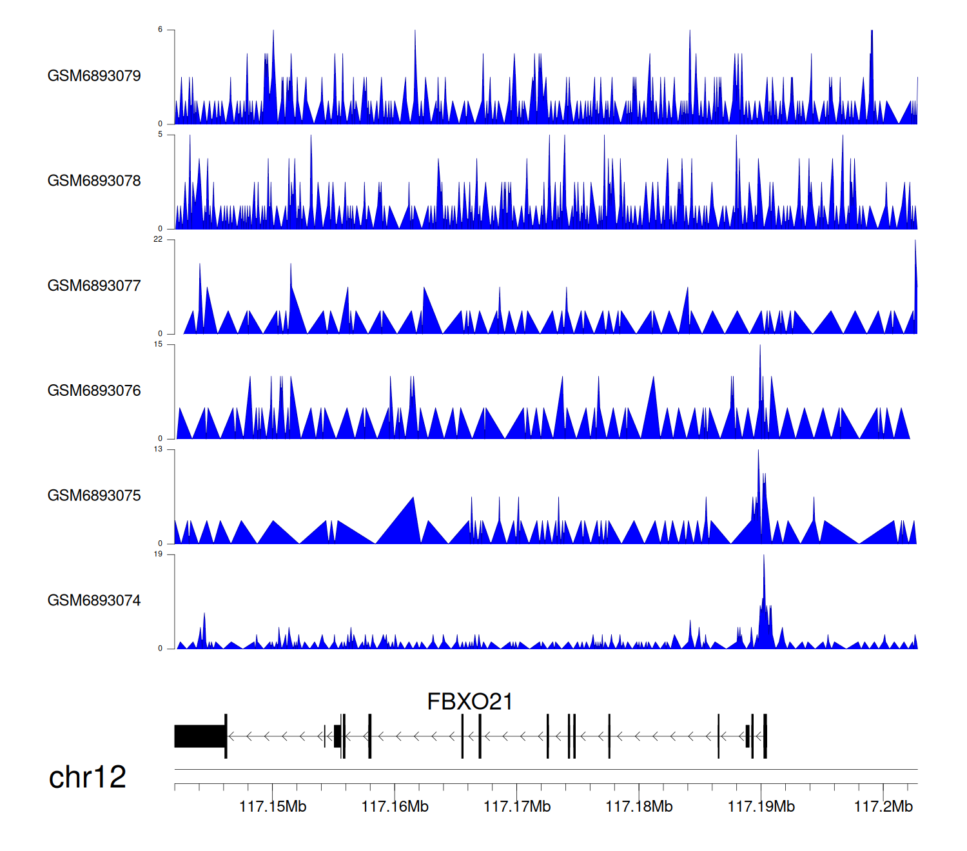Viewport: 967px width, 851px height.
Task: Click the GSM6893077 track name
Action: [94, 286]
